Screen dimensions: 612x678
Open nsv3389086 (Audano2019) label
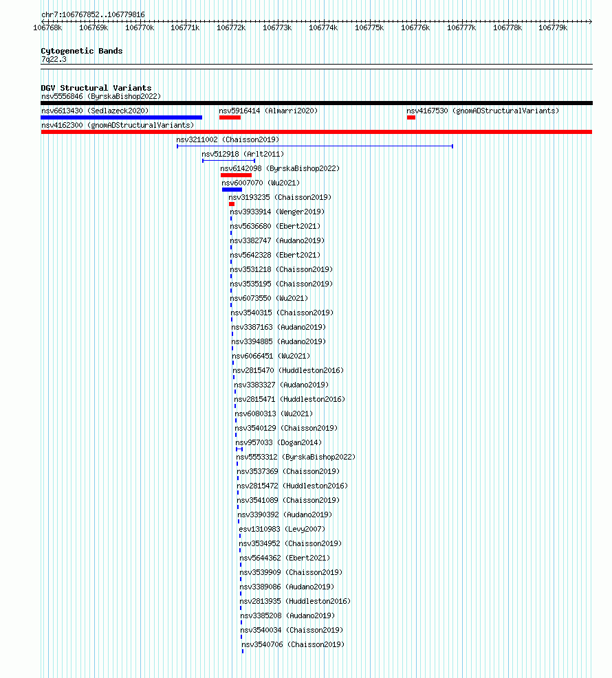click(287, 587)
